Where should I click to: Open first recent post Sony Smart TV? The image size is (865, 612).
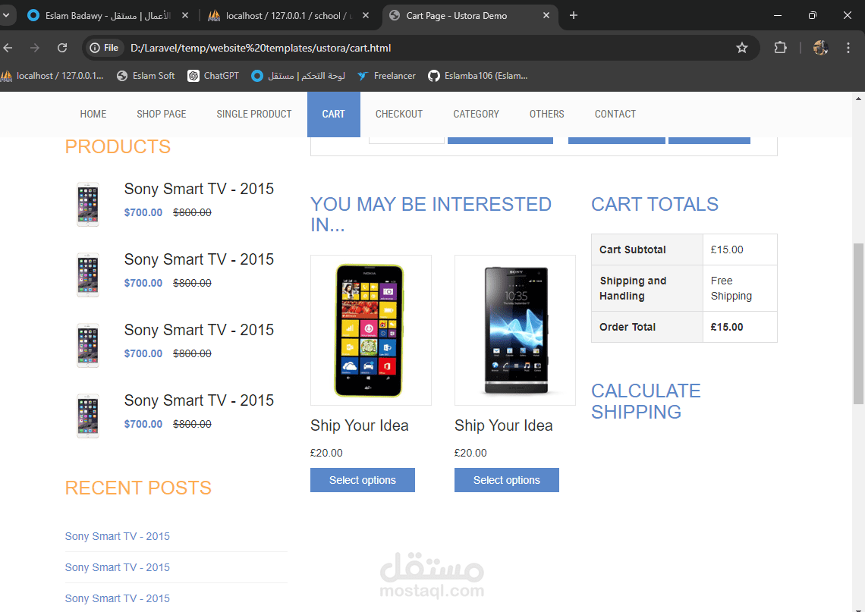tap(118, 536)
